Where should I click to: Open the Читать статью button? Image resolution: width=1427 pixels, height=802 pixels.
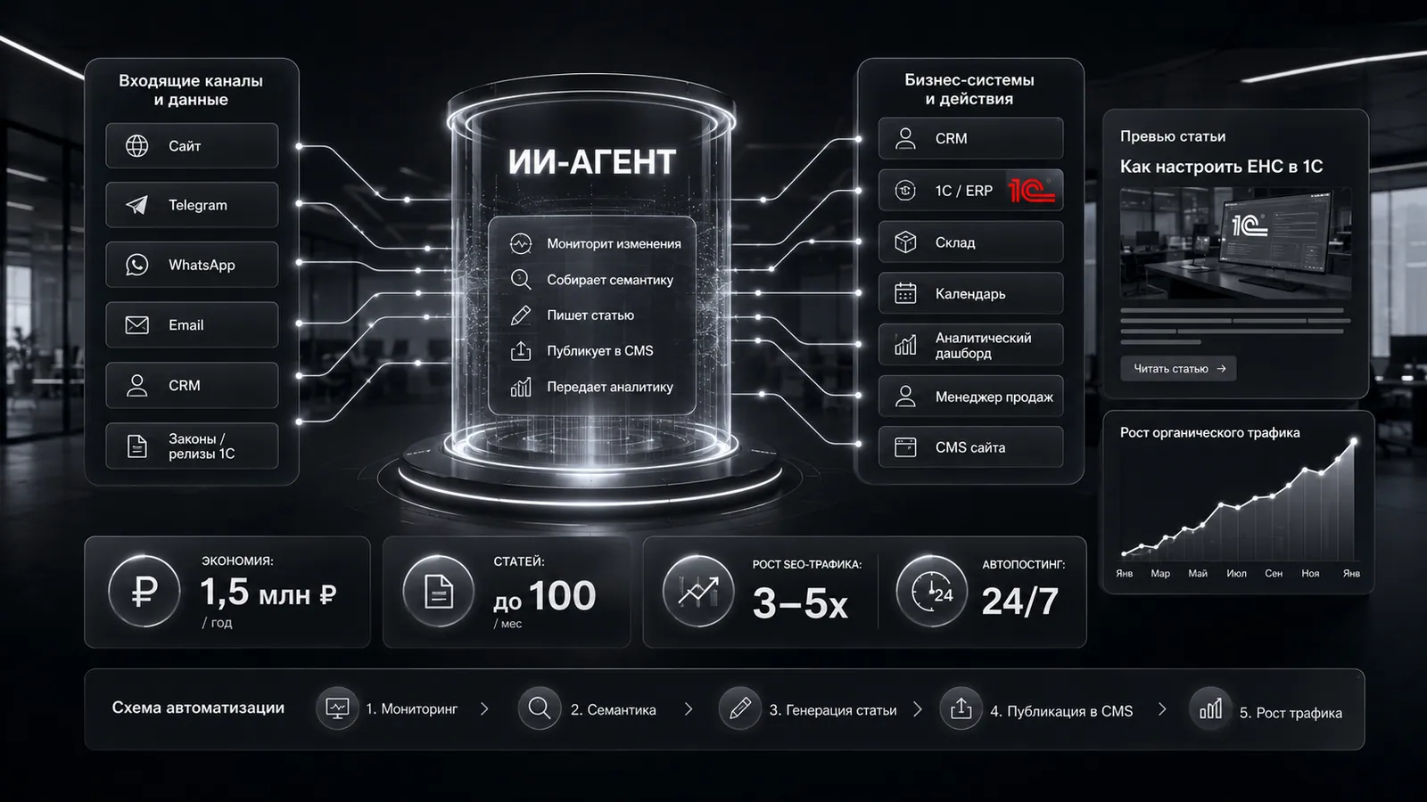(1179, 368)
